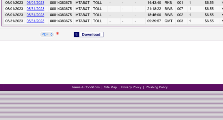Click the grid icon on Download button
Image resolution: width=223 pixels, height=120 pixels.
[x=76, y=35]
